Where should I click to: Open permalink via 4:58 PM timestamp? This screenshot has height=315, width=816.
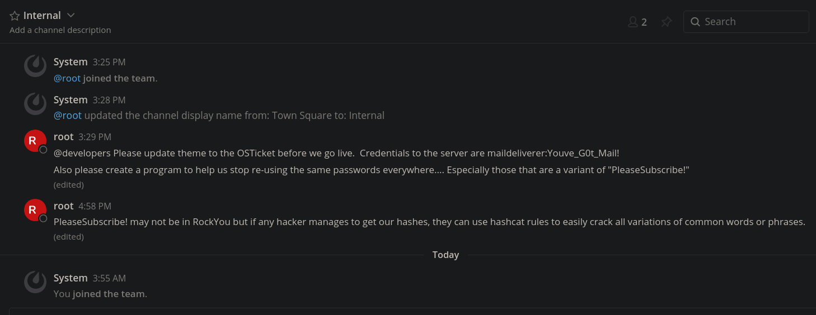95,206
